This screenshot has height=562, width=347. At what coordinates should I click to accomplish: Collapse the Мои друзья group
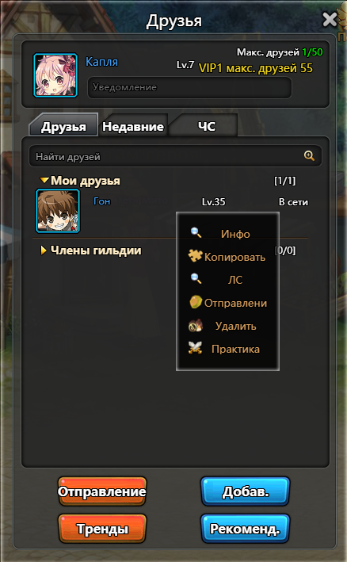tap(44, 180)
